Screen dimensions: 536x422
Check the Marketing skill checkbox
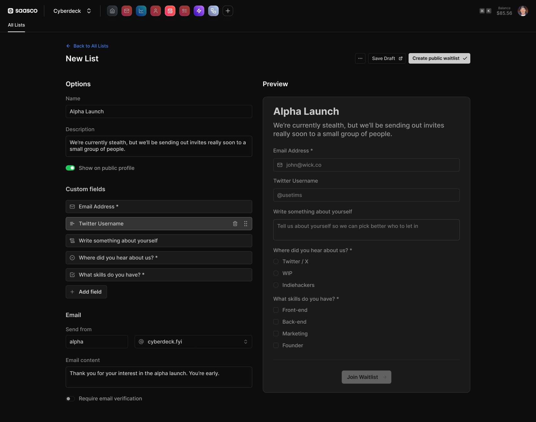point(276,333)
